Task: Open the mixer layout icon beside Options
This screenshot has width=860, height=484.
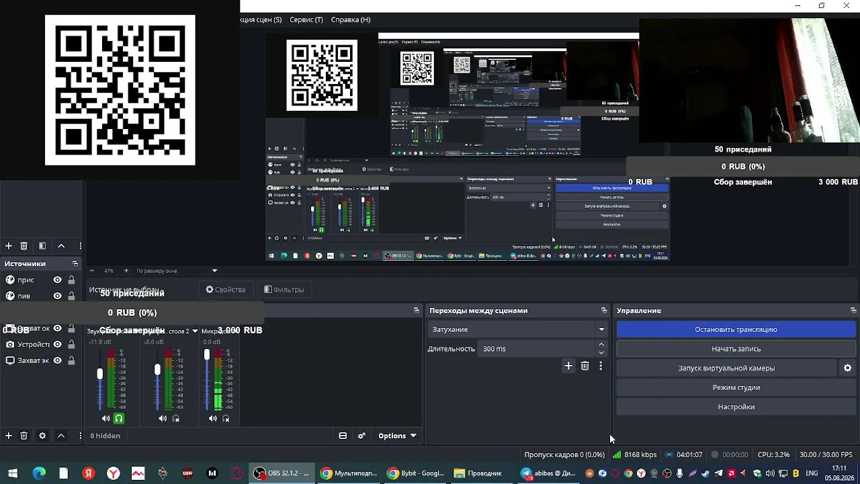Action: [x=343, y=436]
